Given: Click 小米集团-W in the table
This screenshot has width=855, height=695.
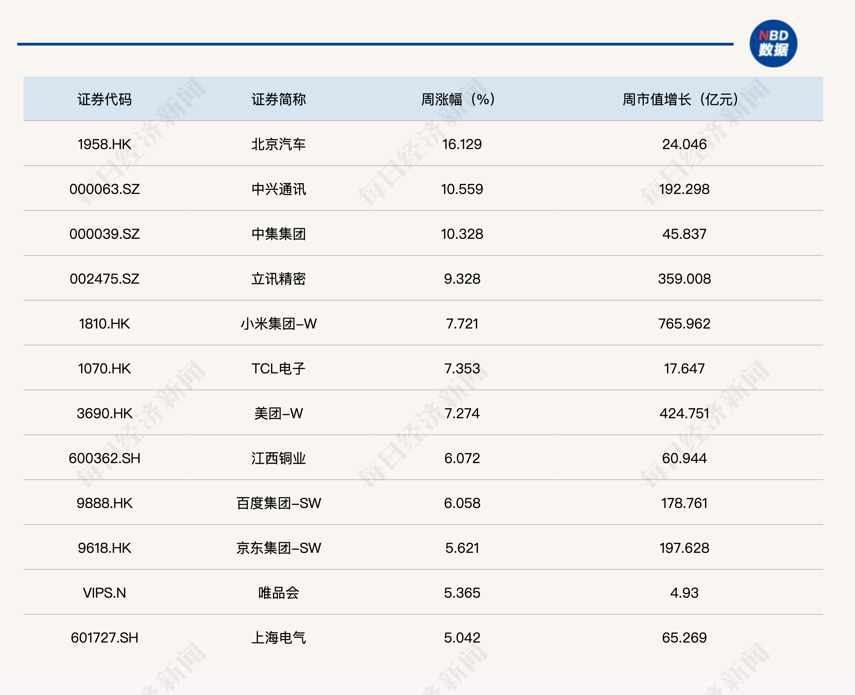Looking at the screenshot, I should click(278, 323).
